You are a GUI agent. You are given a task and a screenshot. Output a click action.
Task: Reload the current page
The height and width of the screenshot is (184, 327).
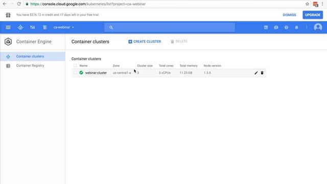coord(19,4)
